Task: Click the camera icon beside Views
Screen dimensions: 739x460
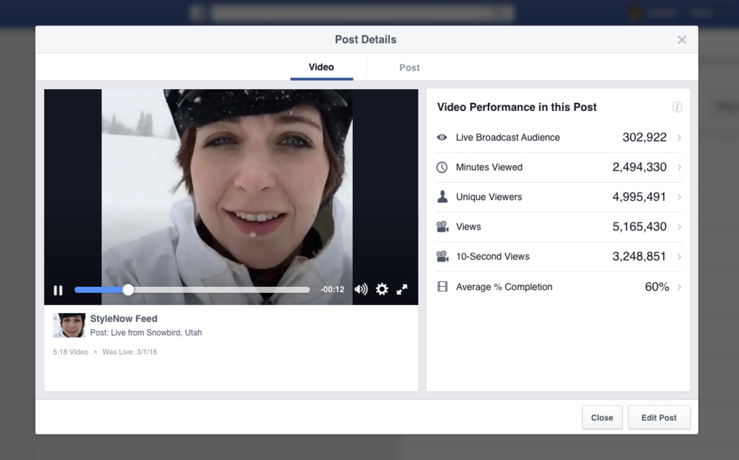Action: [x=442, y=226]
